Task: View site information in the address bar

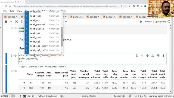Action: [14, 6]
